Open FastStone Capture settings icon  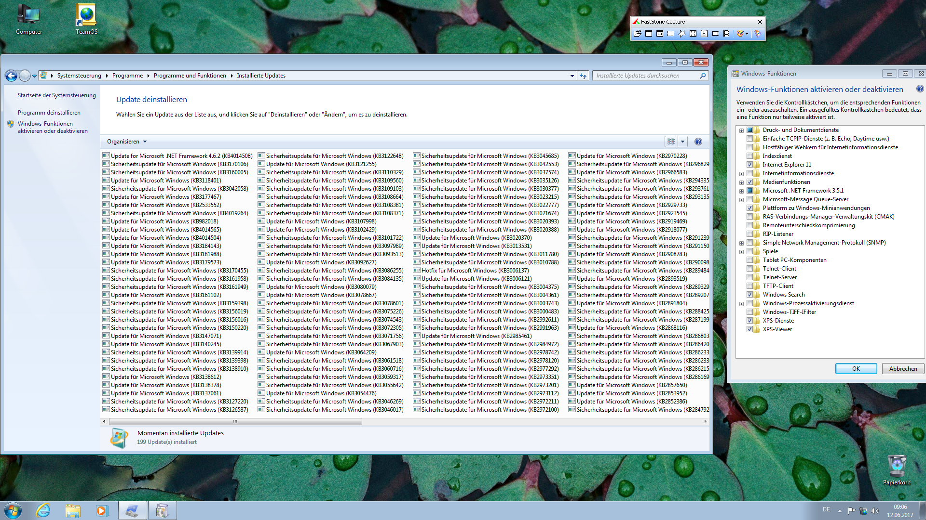(x=758, y=34)
